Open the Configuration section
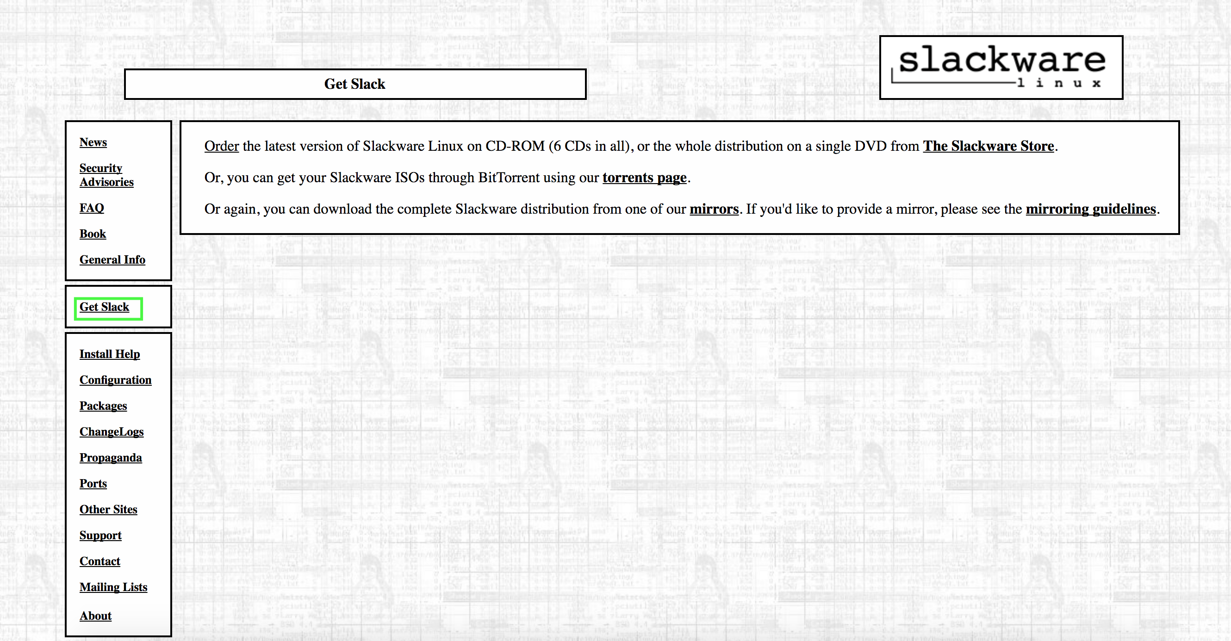1231x641 pixels. point(116,380)
